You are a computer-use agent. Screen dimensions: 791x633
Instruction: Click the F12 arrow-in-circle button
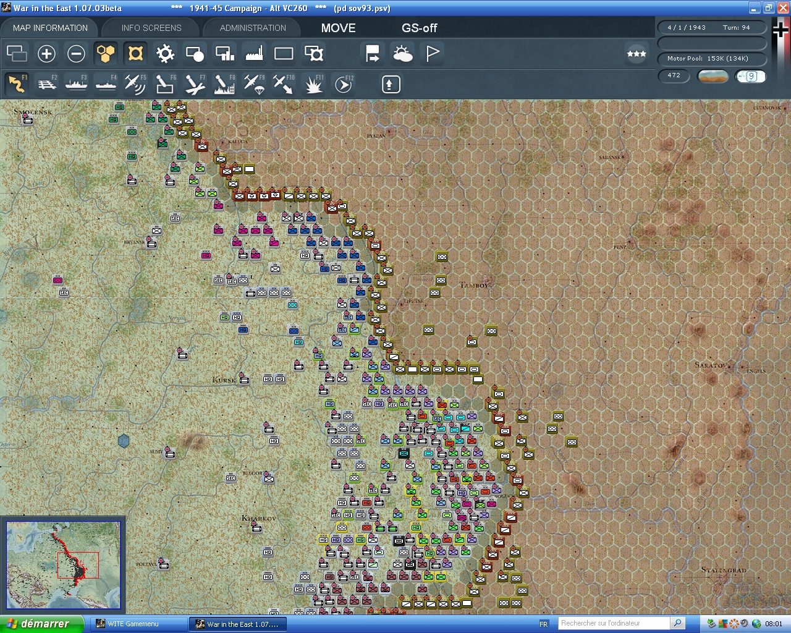344,84
